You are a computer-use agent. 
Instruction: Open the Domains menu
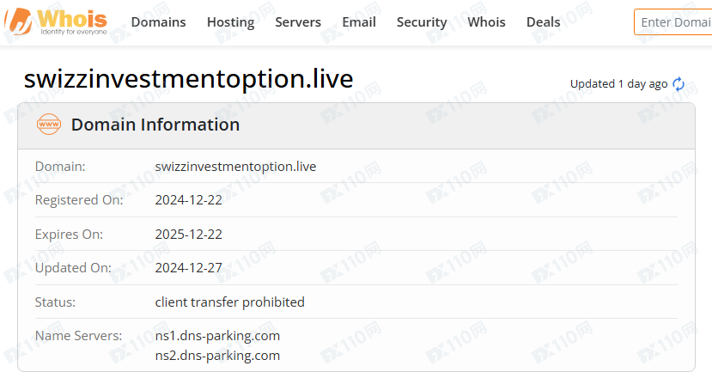coord(158,22)
